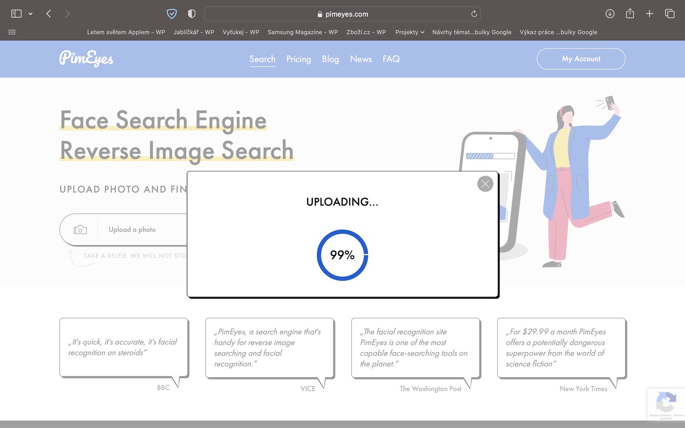Open a new tab with plus icon
685x428 pixels.
[x=649, y=14]
